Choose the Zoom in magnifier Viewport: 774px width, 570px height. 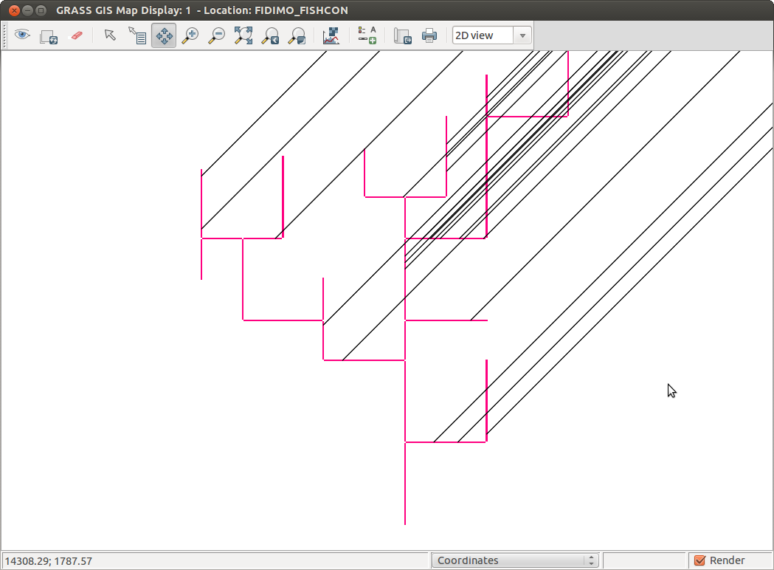190,35
